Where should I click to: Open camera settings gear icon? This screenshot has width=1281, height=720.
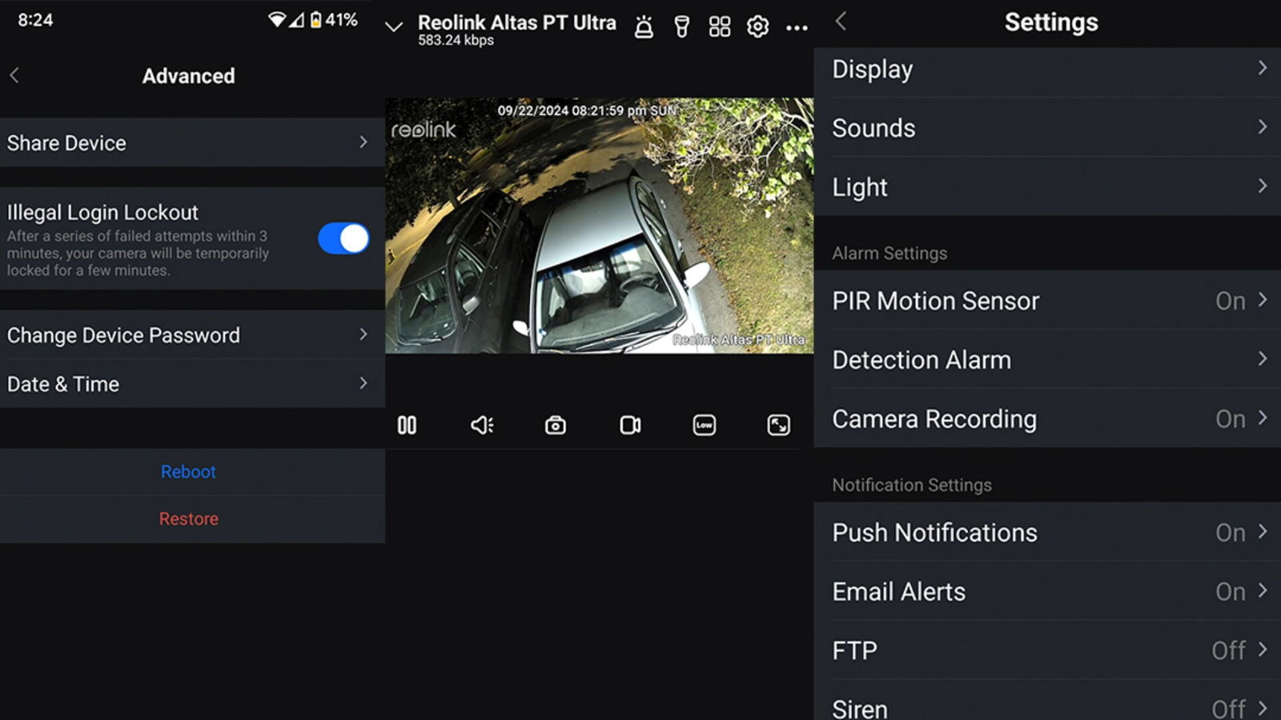tap(757, 27)
